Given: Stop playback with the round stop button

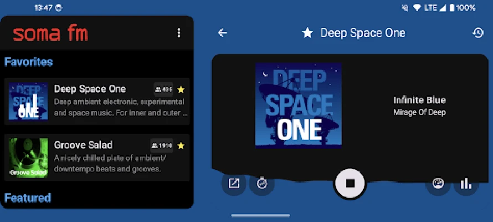Looking at the screenshot, I should tap(350, 183).
